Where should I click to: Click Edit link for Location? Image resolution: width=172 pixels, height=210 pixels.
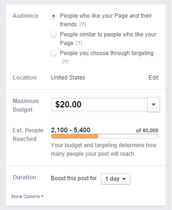coord(153,78)
